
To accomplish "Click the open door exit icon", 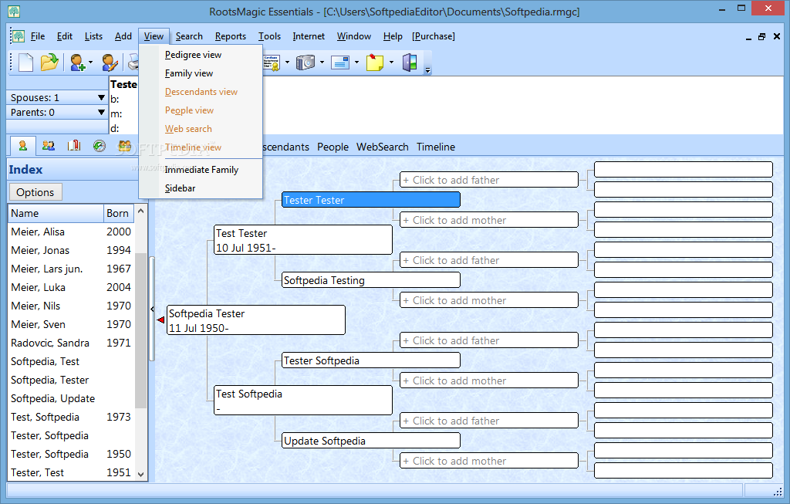I will 410,63.
